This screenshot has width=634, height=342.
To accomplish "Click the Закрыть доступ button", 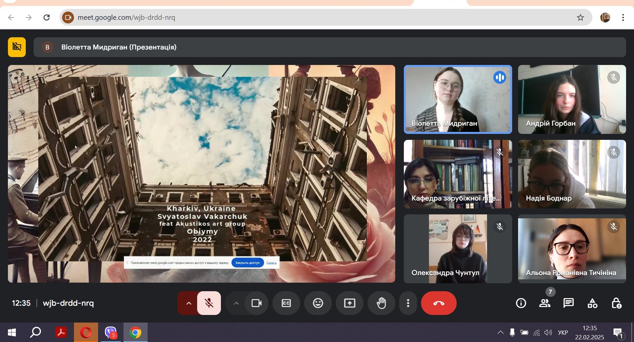I will point(248,263).
